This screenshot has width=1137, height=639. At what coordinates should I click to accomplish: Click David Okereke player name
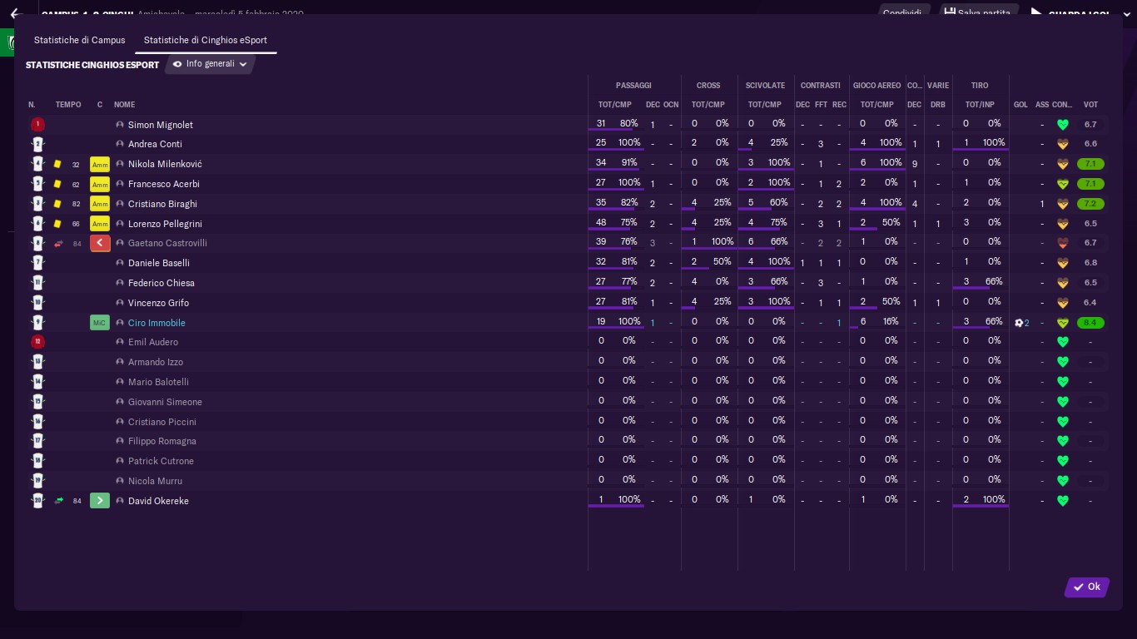(158, 501)
